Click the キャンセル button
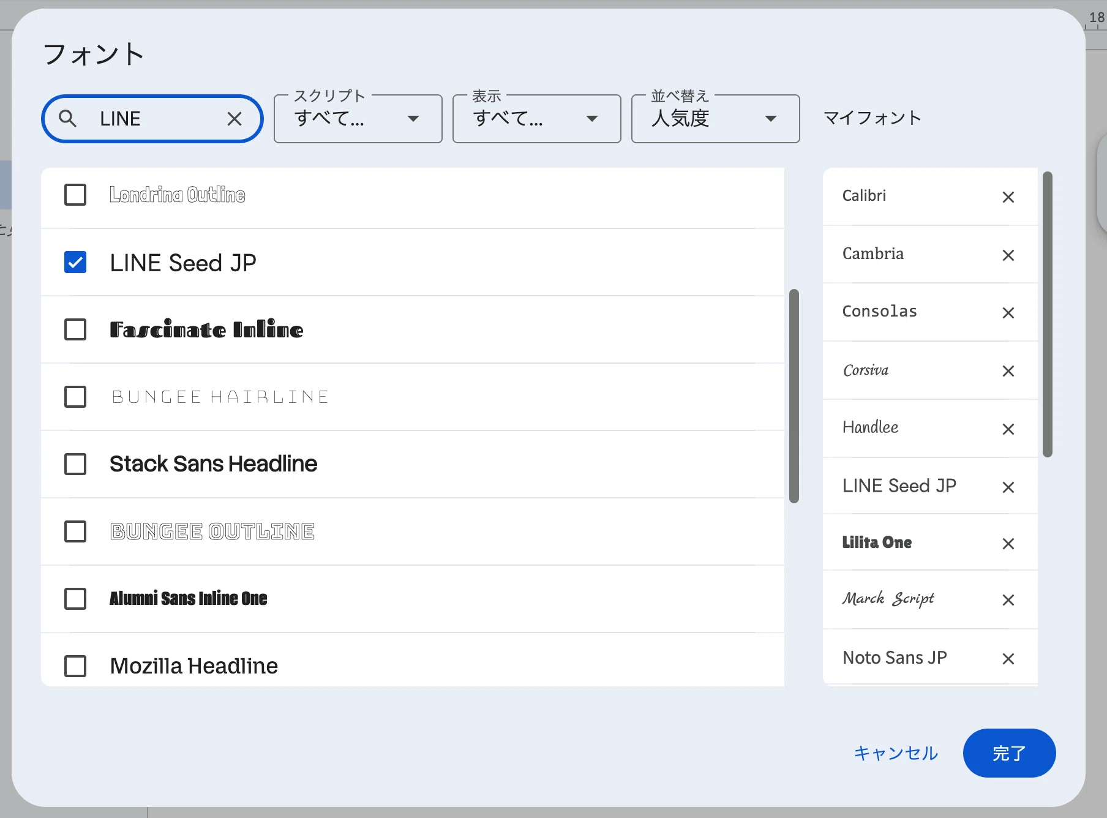 (x=896, y=753)
